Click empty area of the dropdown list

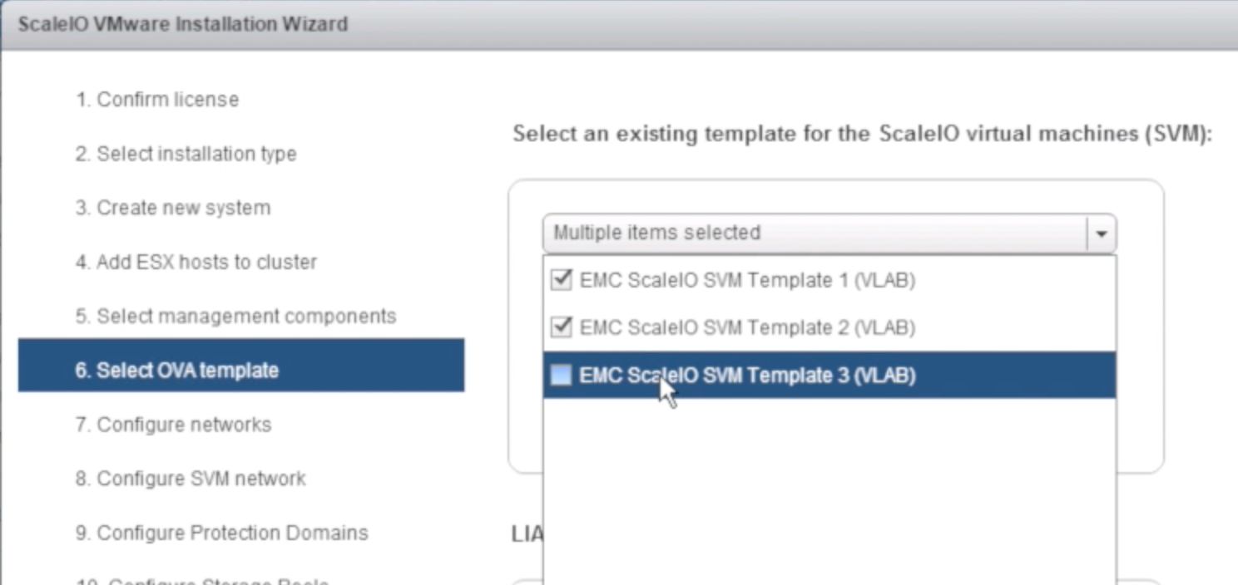pos(828,490)
